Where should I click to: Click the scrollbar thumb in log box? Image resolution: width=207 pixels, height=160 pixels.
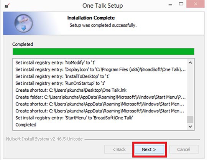(x=190, y=119)
